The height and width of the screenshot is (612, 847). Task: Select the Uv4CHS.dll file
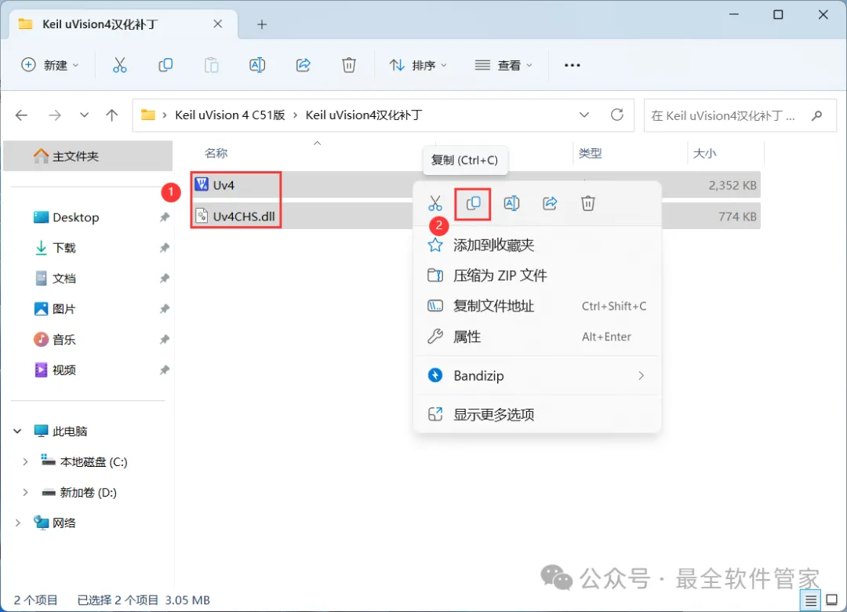(x=244, y=217)
